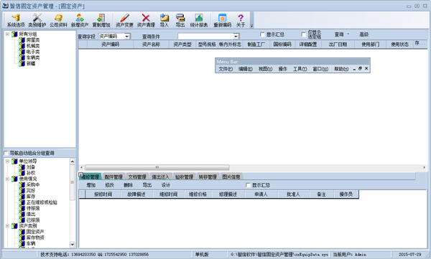The height and width of the screenshot is (259, 431).
Task: Select 固定资产 node under 资产类别
Action: tap(35, 232)
